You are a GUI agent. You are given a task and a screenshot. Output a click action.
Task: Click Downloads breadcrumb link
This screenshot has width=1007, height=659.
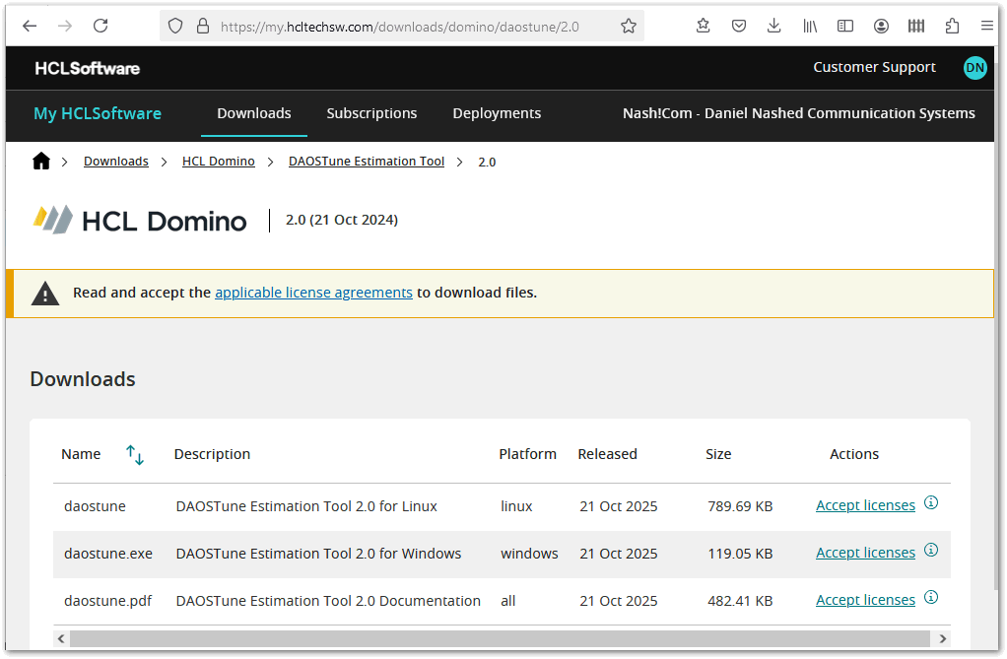(115, 162)
